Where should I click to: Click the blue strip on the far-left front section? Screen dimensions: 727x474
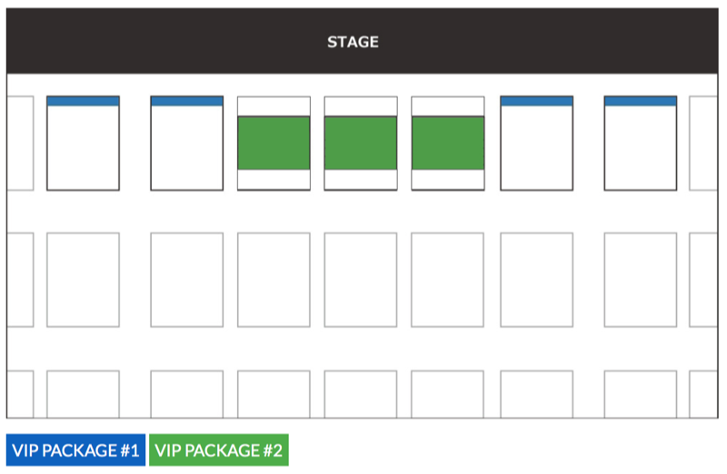[83, 101]
